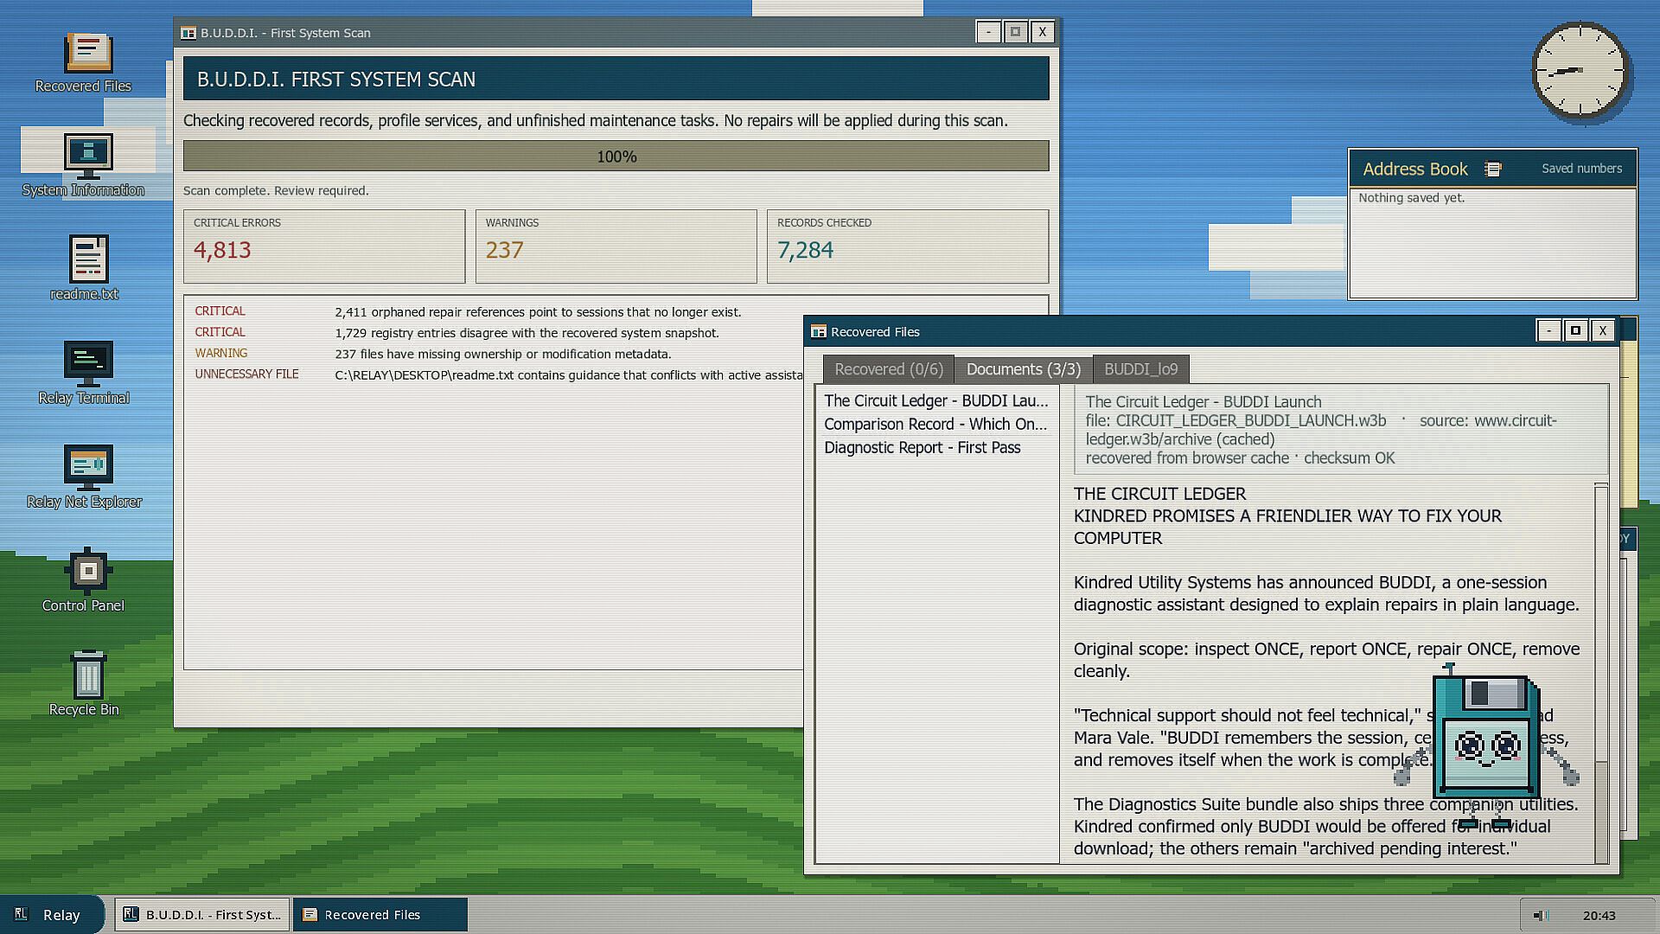The image size is (1660, 934).
Task: Click the warnings count "237"
Action: [x=504, y=250]
